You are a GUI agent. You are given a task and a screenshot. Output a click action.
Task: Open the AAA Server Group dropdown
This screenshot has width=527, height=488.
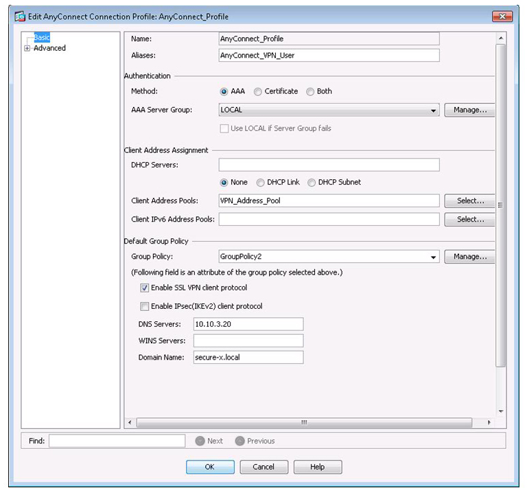(x=434, y=111)
